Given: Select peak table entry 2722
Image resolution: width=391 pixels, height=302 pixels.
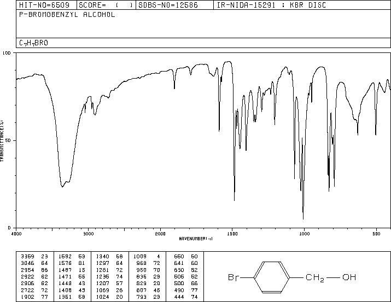Looking at the screenshot, I should pos(28,290).
